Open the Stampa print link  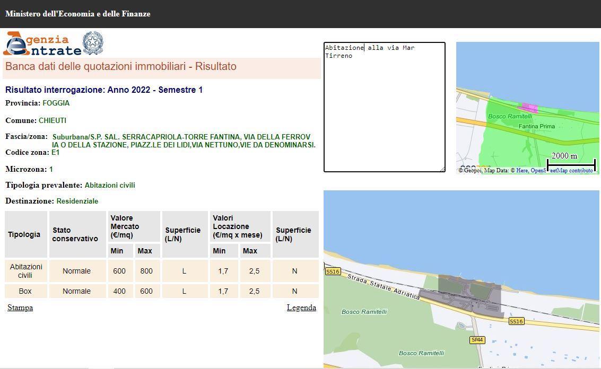tap(20, 307)
